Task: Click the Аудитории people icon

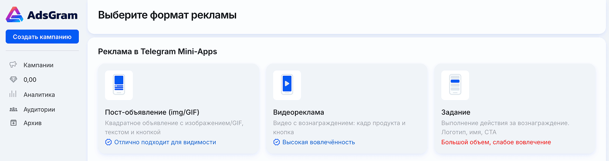Action: tap(13, 109)
